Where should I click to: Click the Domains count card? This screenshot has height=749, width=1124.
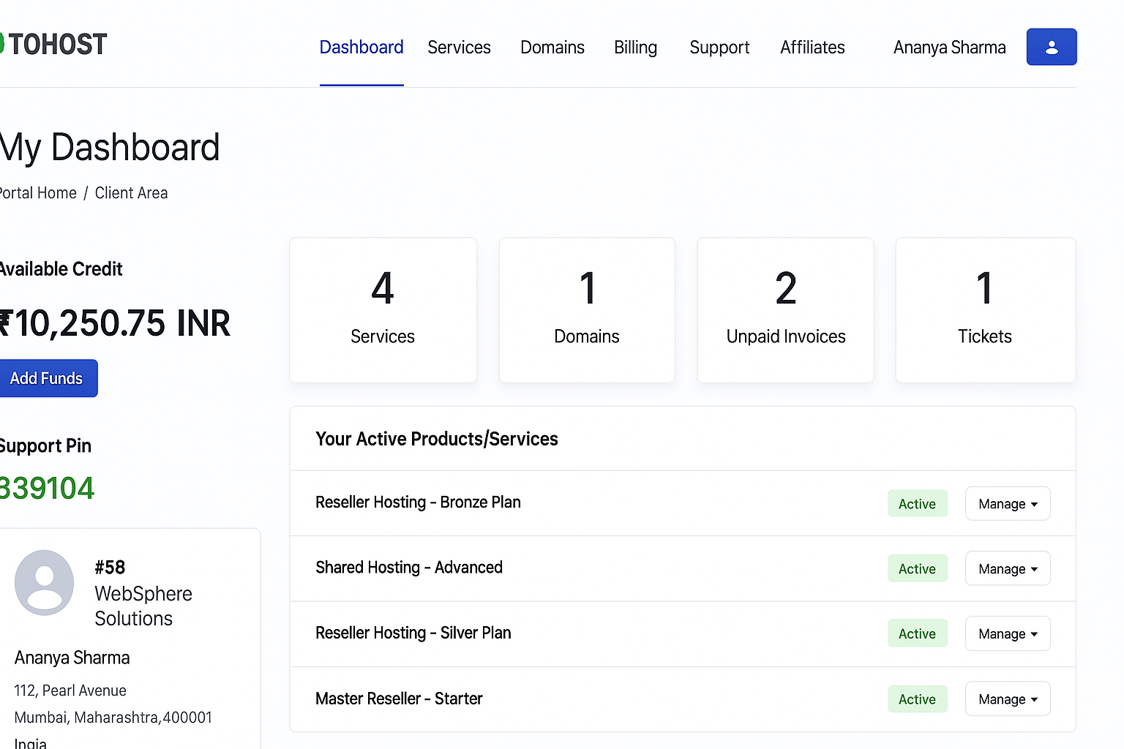(586, 309)
